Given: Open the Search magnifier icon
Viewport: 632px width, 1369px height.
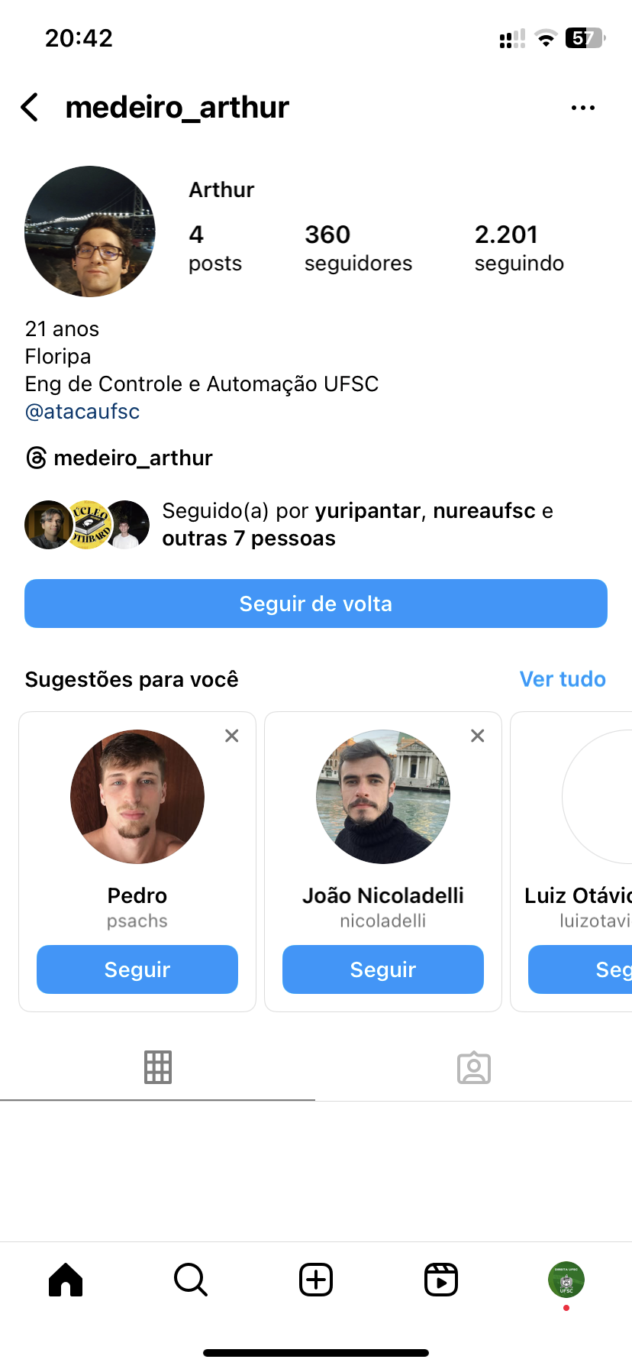Looking at the screenshot, I should pos(191,1280).
